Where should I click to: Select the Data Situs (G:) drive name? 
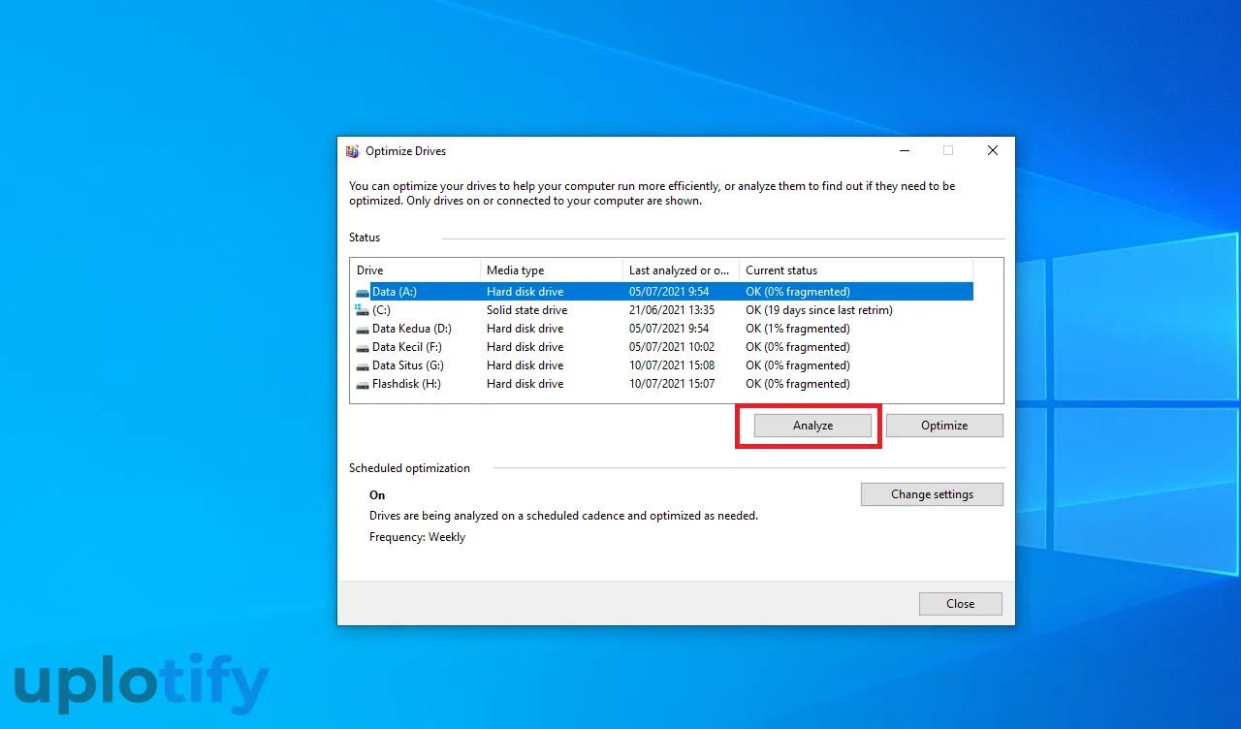[408, 365]
